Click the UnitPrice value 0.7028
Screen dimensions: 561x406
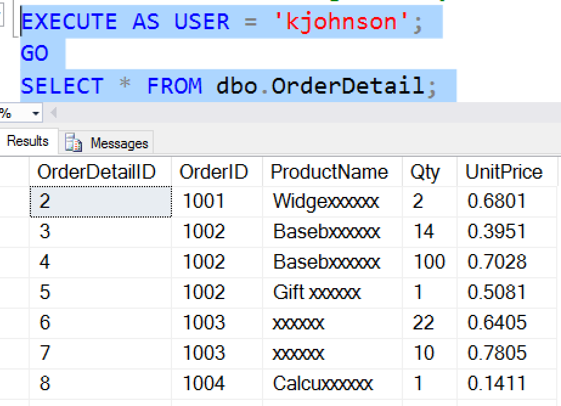[x=507, y=262]
